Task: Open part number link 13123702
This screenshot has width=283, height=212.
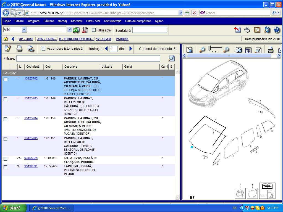Action: [31, 78]
